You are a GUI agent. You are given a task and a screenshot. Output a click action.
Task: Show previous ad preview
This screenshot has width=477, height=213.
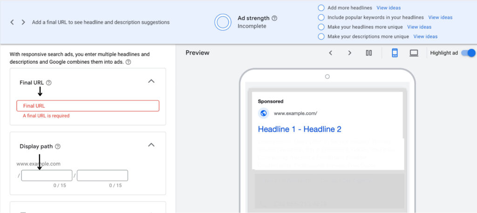click(x=330, y=53)
